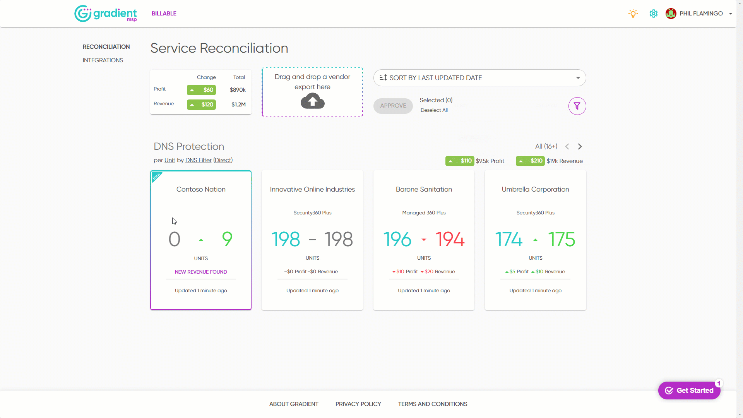The height and width of the screenshot is (418, 743).
Task: Click the $19k Revenue summary text
Action: point(565,161)
